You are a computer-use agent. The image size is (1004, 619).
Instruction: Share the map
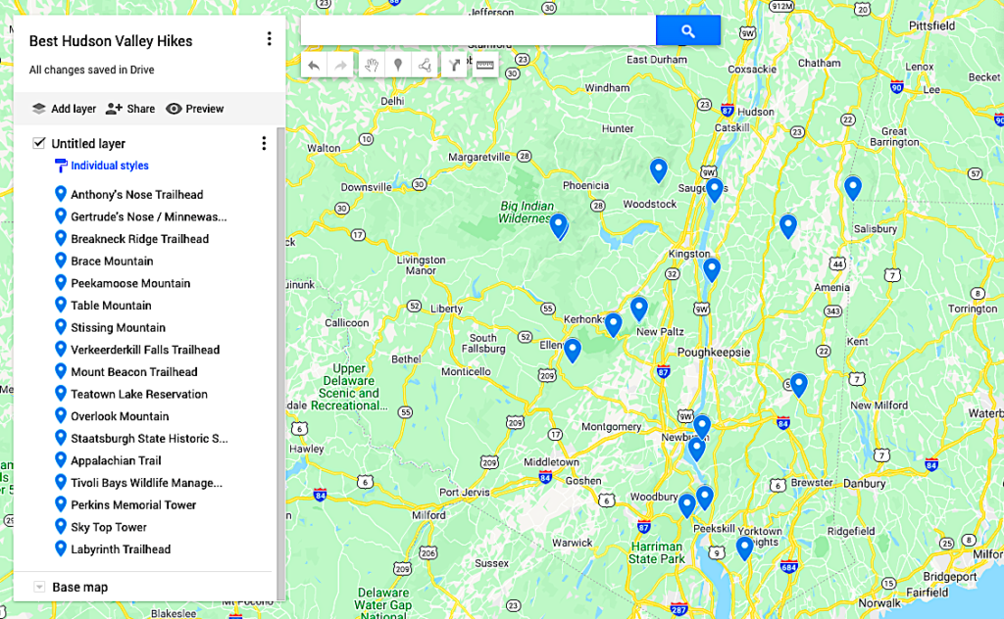coord(130,109)
